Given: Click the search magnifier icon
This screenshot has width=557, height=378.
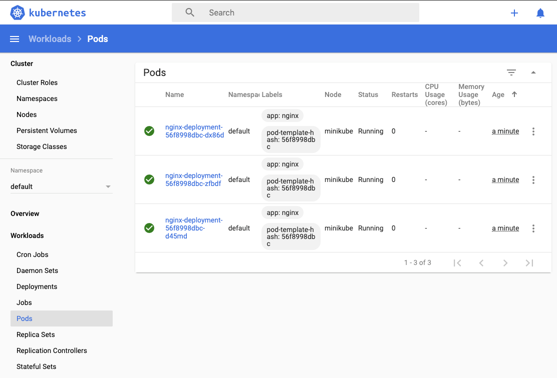Looking at the screenshot, I should [x=190, y=13].
